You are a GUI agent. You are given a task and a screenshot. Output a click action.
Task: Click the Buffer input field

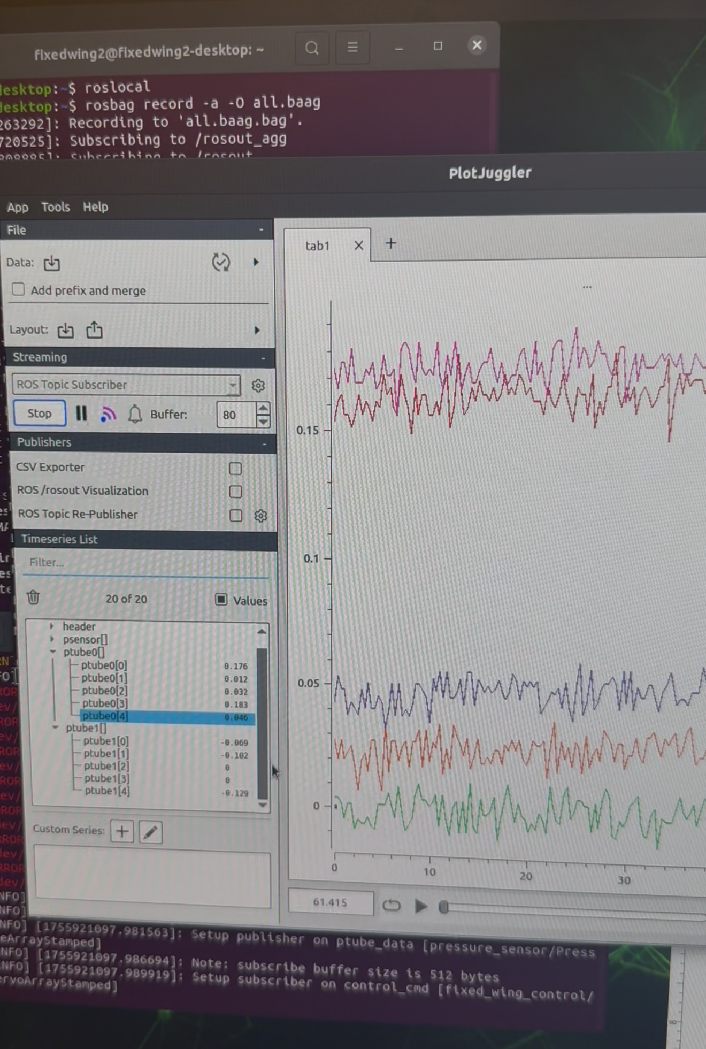pos(236,415)
